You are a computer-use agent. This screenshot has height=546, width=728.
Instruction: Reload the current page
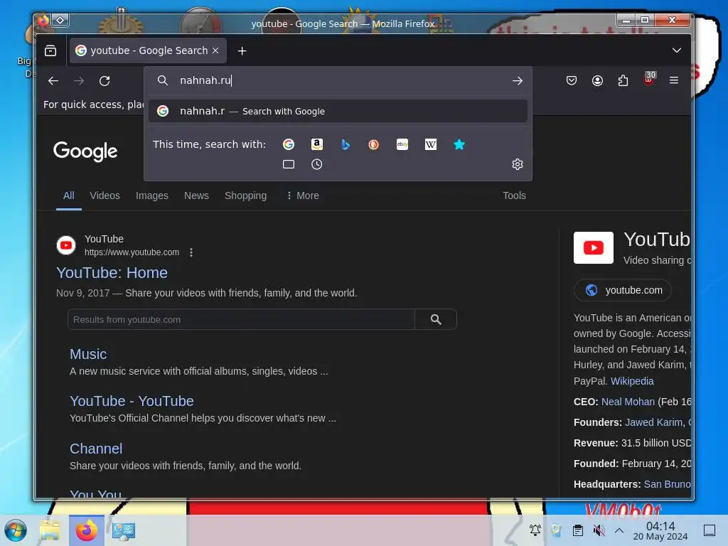tap(105, 81)
